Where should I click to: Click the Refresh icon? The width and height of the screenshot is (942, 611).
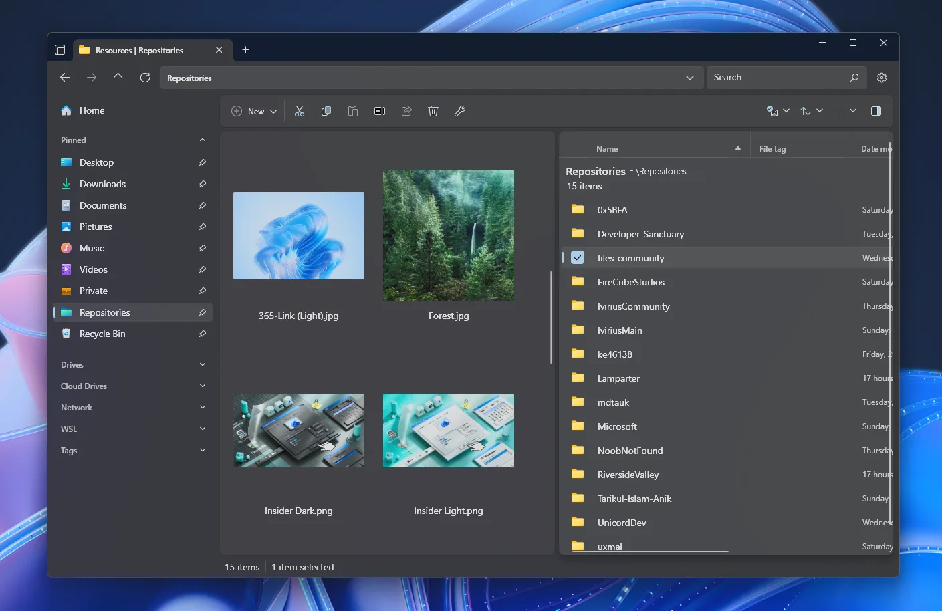(x=145, y=78)
